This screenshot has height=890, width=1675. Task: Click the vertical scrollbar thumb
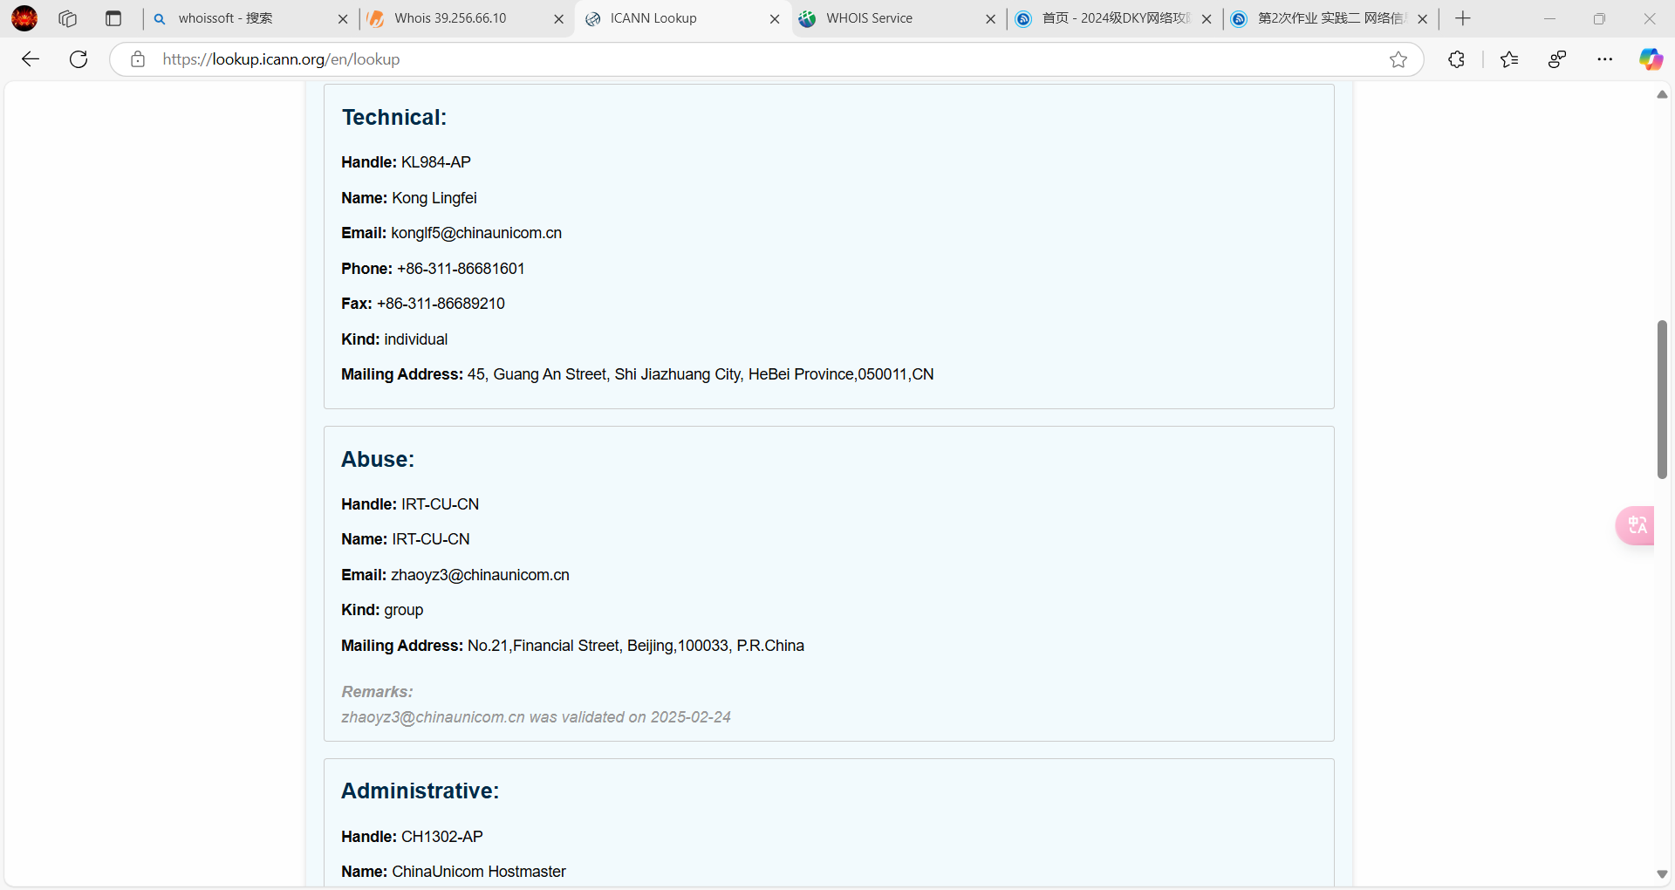[1662, 400]
